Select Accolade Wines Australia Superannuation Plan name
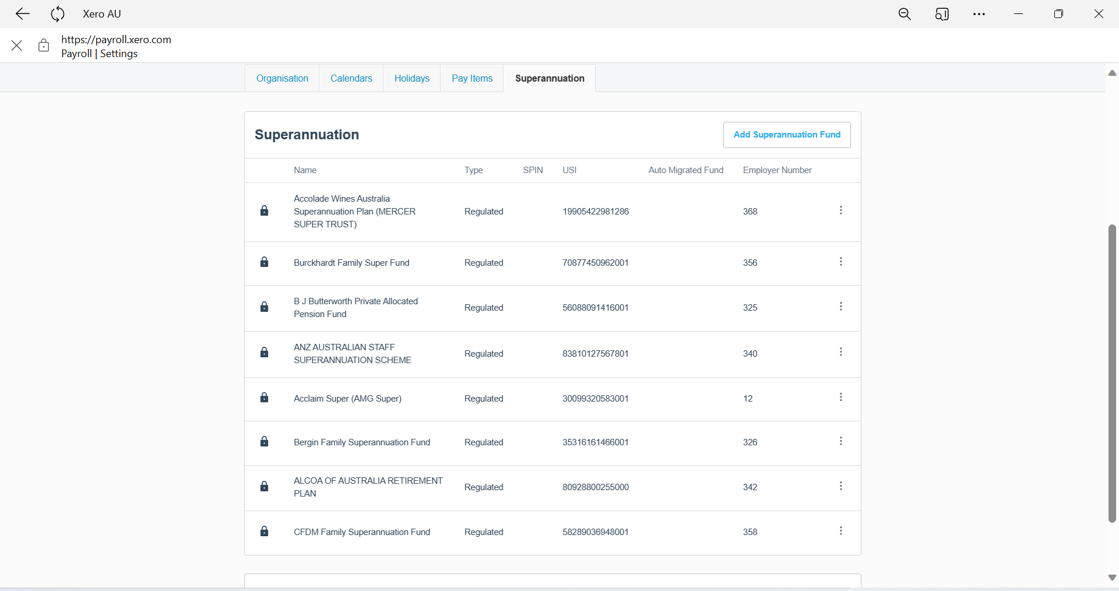 pos(354,212)
